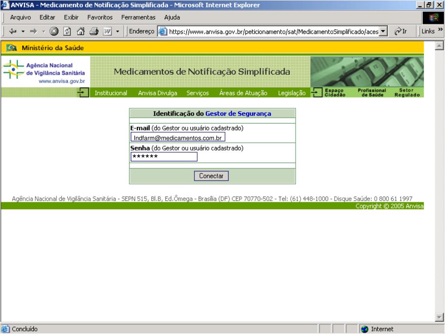Click the Senha password field
The height and width of the screenshot is (334, 445).
point(164,157)
